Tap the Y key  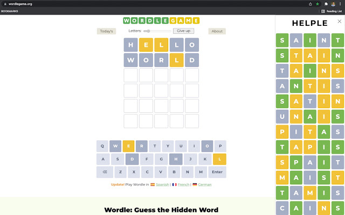[168, 146]
